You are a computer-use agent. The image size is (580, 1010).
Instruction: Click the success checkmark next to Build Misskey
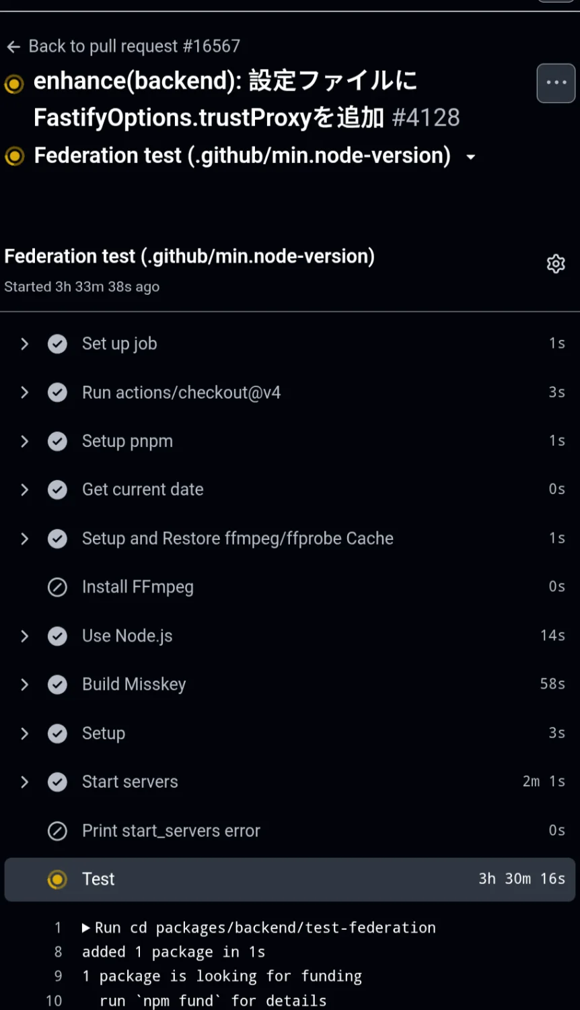pos(58,685)
